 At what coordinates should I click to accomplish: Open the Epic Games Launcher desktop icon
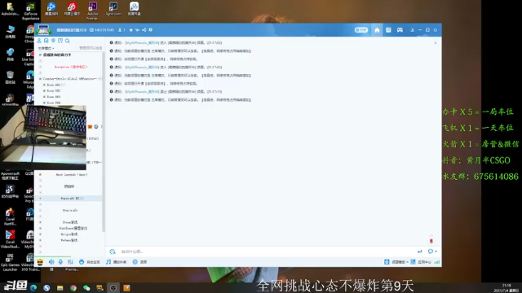coord(10,262)
